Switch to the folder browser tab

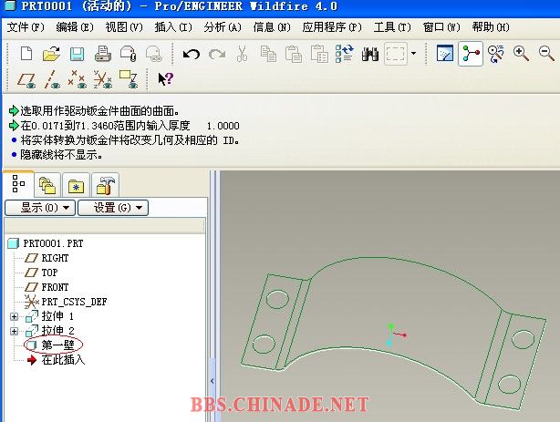tap(47, 185)
